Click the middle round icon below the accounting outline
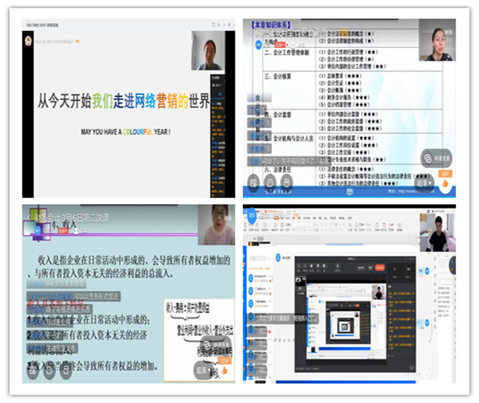This screenshot has height=403, width=479. (x=270, y=182)
